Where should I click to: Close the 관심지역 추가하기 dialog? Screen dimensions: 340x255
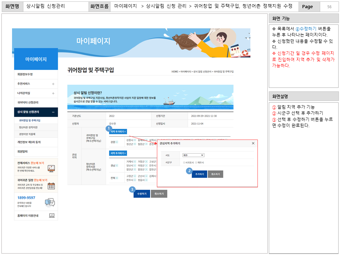[x=253, y=144]
